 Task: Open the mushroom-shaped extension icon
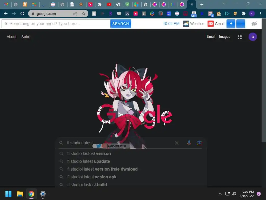click(x=235, y=14)
